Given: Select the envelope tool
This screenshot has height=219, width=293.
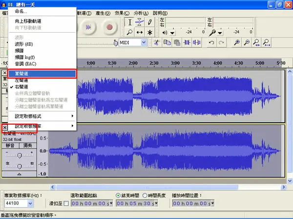Looking at the screenshot, I should pyautogui.click(x=140, y=22).
